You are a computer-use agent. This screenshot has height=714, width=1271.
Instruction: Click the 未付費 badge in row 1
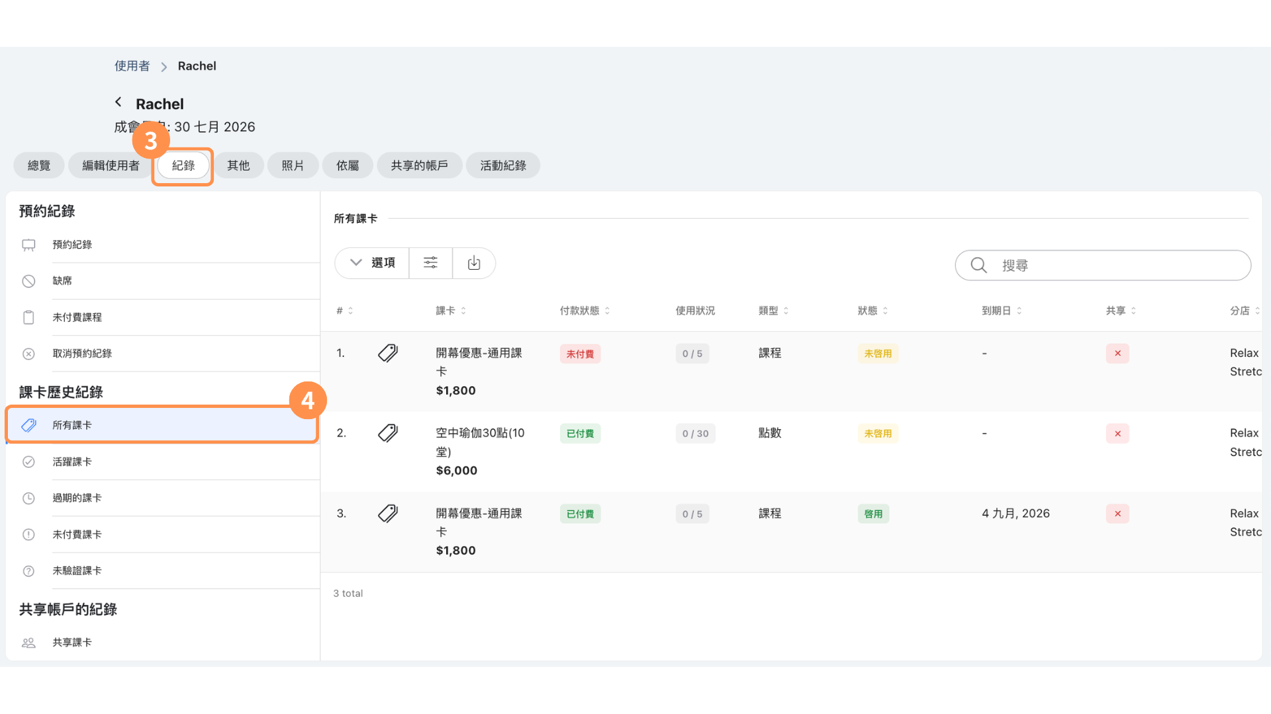point(580,354)
